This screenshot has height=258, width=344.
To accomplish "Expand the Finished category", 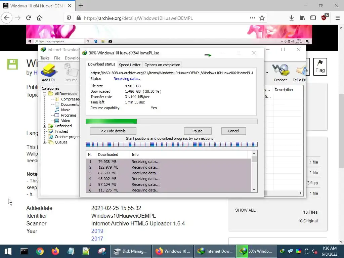I will (x=44, y=131).
